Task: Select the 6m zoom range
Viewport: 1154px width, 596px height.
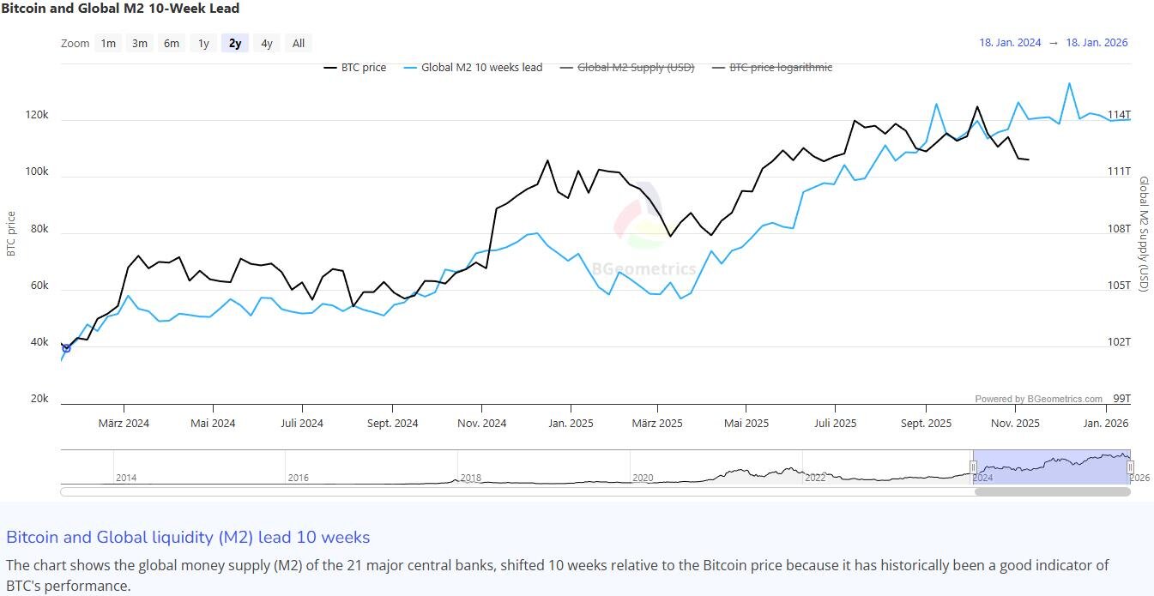Action: [172, 44]
